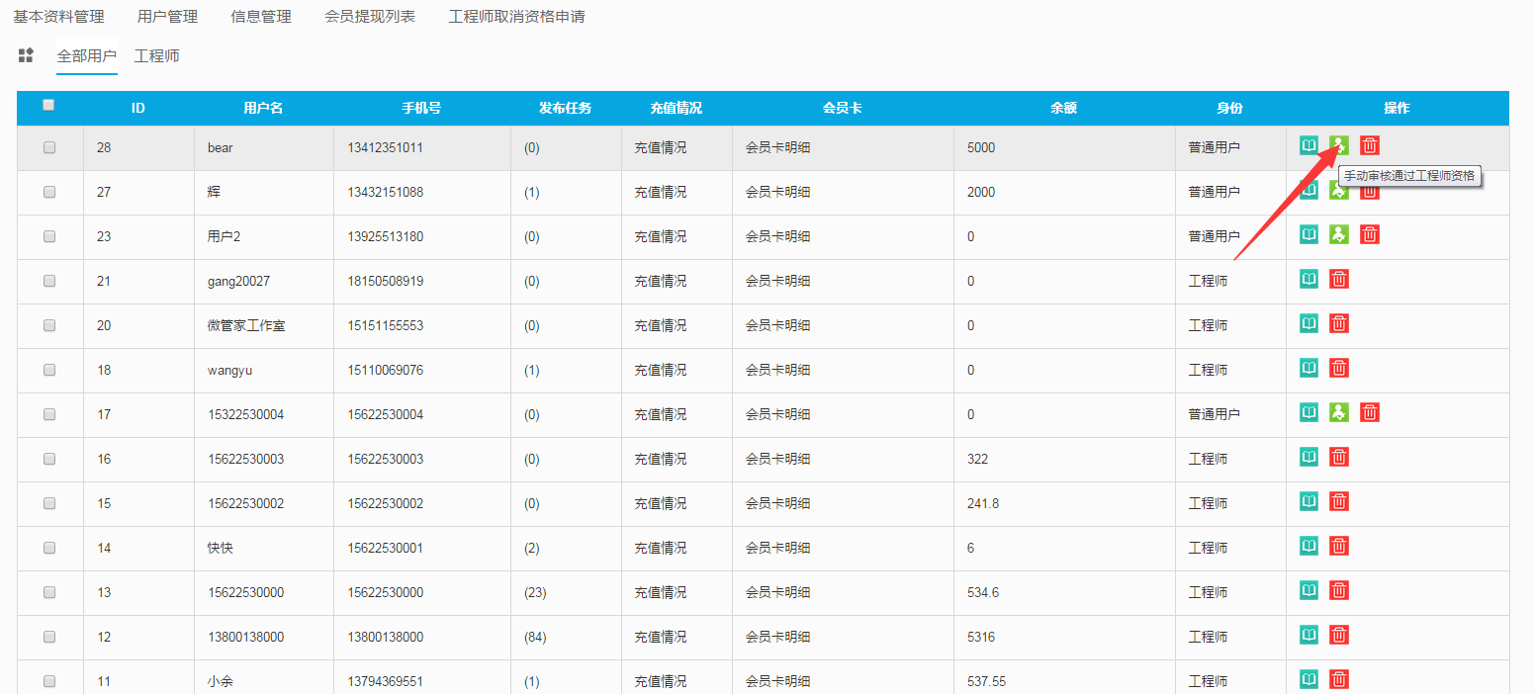This screenshot has width=1535, height=694.
Task: Click green approval icon for user 15322530004
Action: (1338, 412)
